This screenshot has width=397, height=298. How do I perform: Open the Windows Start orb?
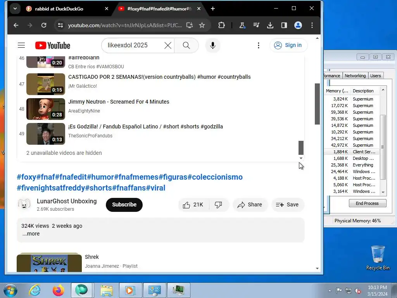(10, 290)
